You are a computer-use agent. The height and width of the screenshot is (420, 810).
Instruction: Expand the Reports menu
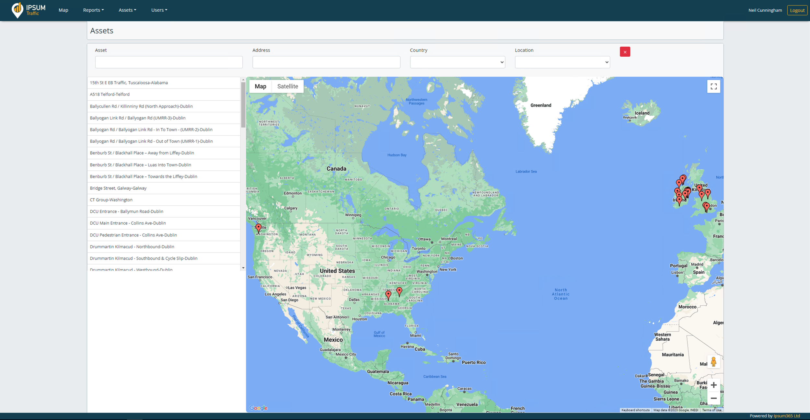tap(93, 10)
